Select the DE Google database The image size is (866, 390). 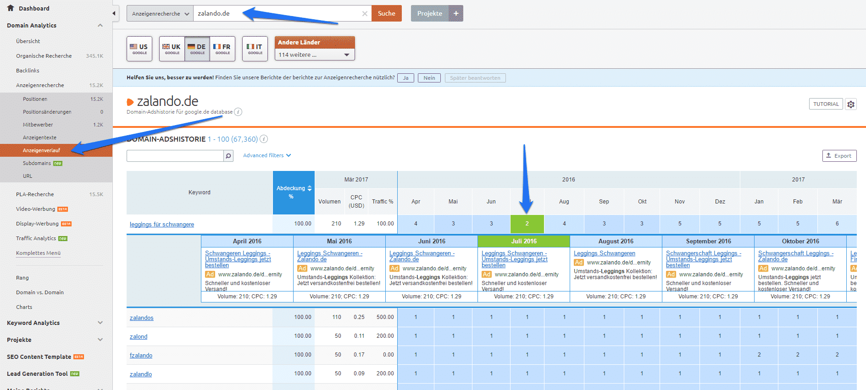pyautogui.click(x=197, y=49)
